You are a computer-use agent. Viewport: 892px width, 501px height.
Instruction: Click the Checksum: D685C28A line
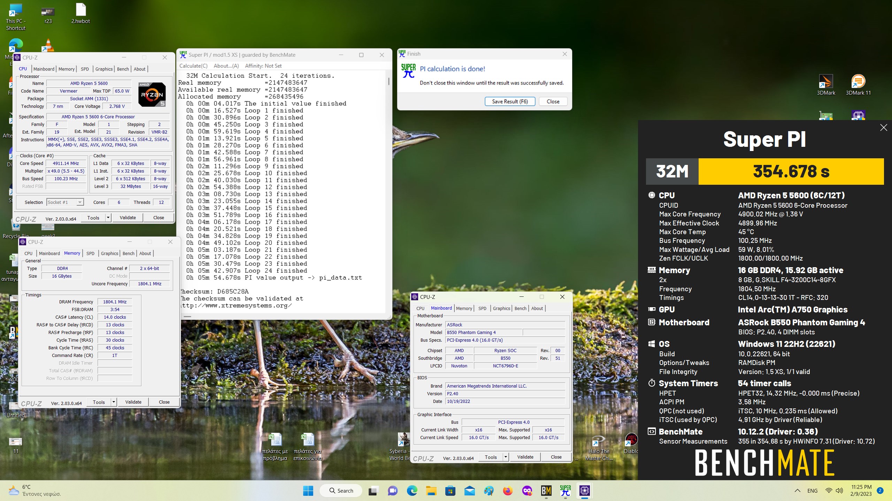coord(214,292)
